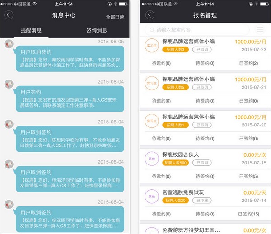This screenshot has width=271, height=234.
Task: Go back from the 消息中心 screen
Action: pos(9,15)
